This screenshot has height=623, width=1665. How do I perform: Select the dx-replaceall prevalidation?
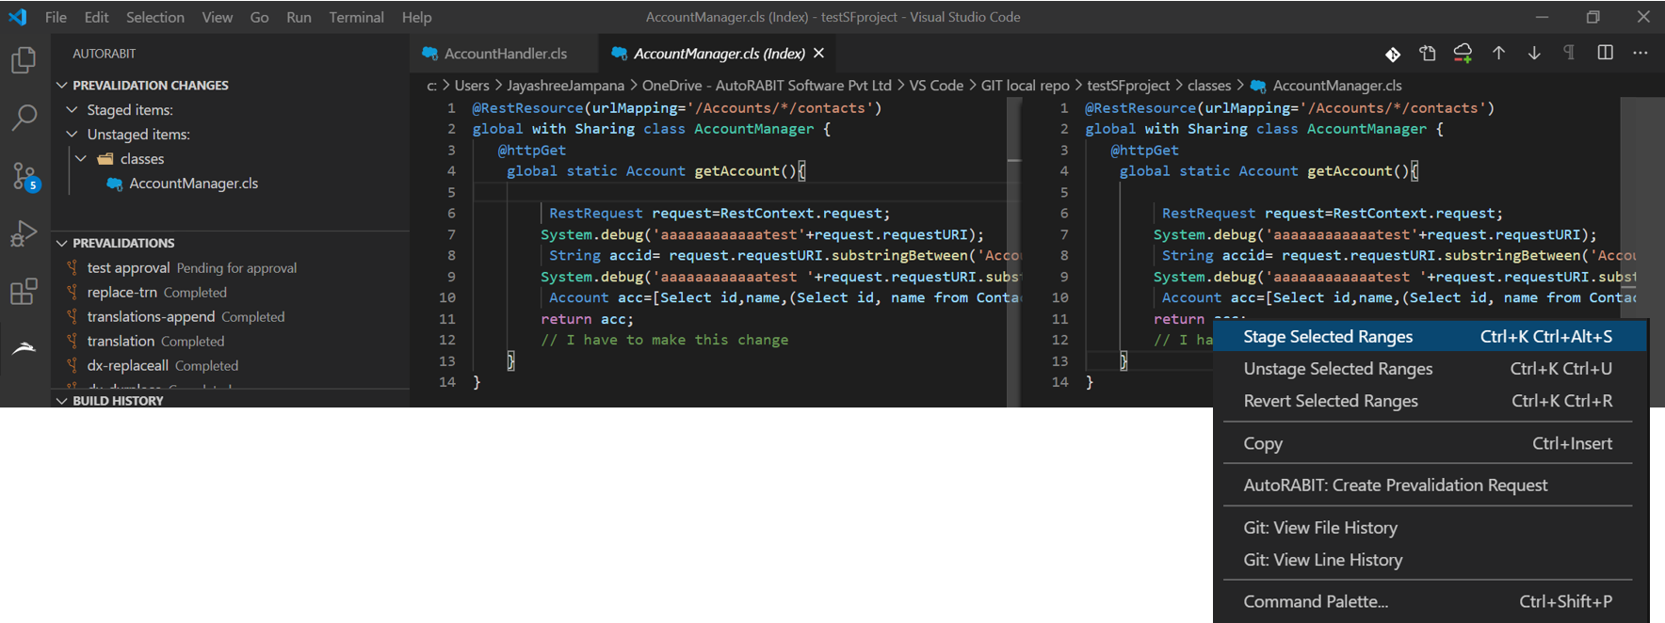[232, 366]
